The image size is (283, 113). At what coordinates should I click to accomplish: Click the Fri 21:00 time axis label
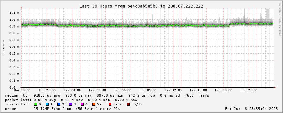pyautogui.click(x=249, y=90)
